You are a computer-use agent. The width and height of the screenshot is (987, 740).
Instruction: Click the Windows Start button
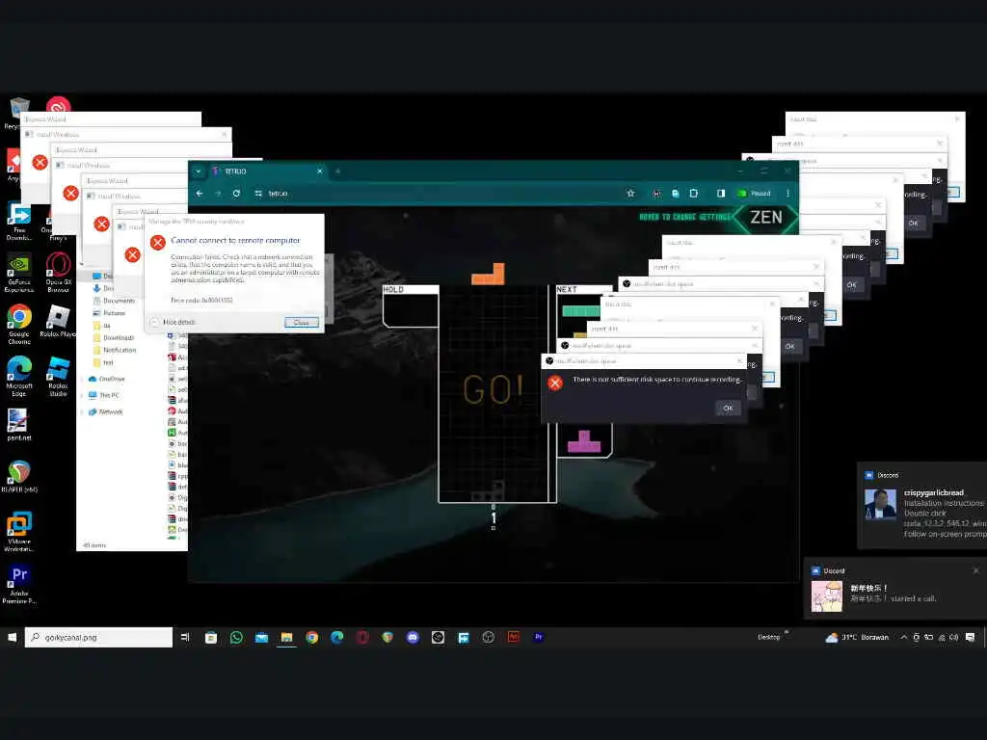(12, 638)
